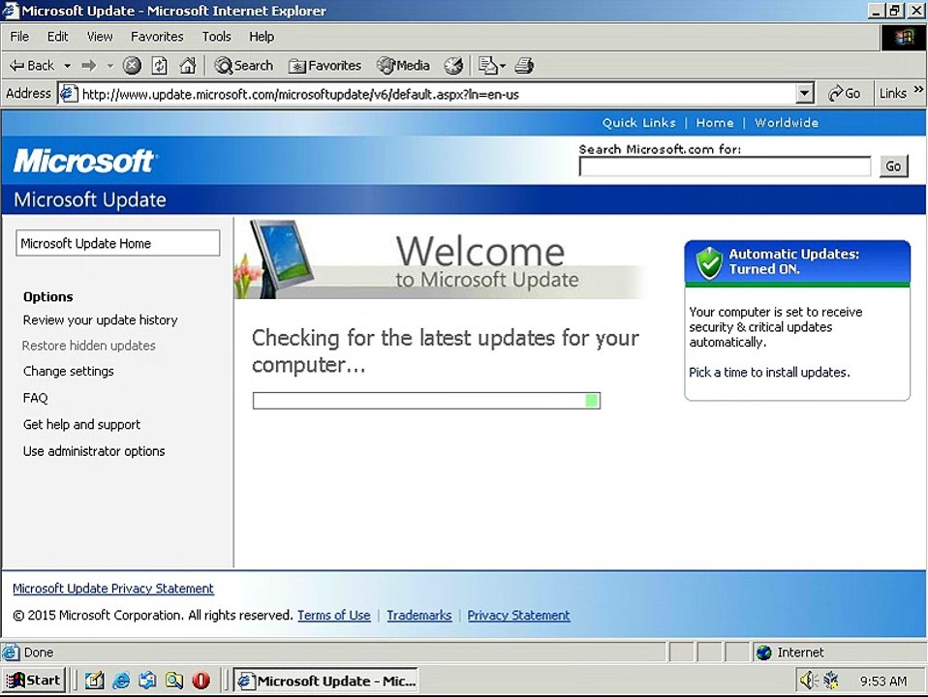This screenshot has height=697, width=928.
Task: Click the green shield Automatic Updates icon
Action: pyautogui.click(x=709, y=262)
